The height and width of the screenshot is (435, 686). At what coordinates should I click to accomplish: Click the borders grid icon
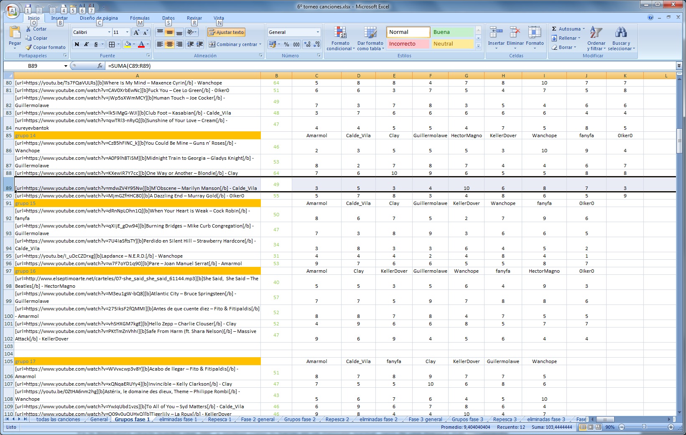click(x=112, y=44)
